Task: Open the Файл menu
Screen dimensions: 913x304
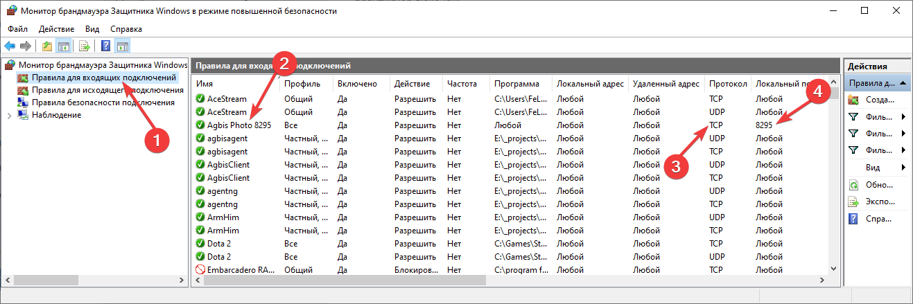Action: click(18, 29)
